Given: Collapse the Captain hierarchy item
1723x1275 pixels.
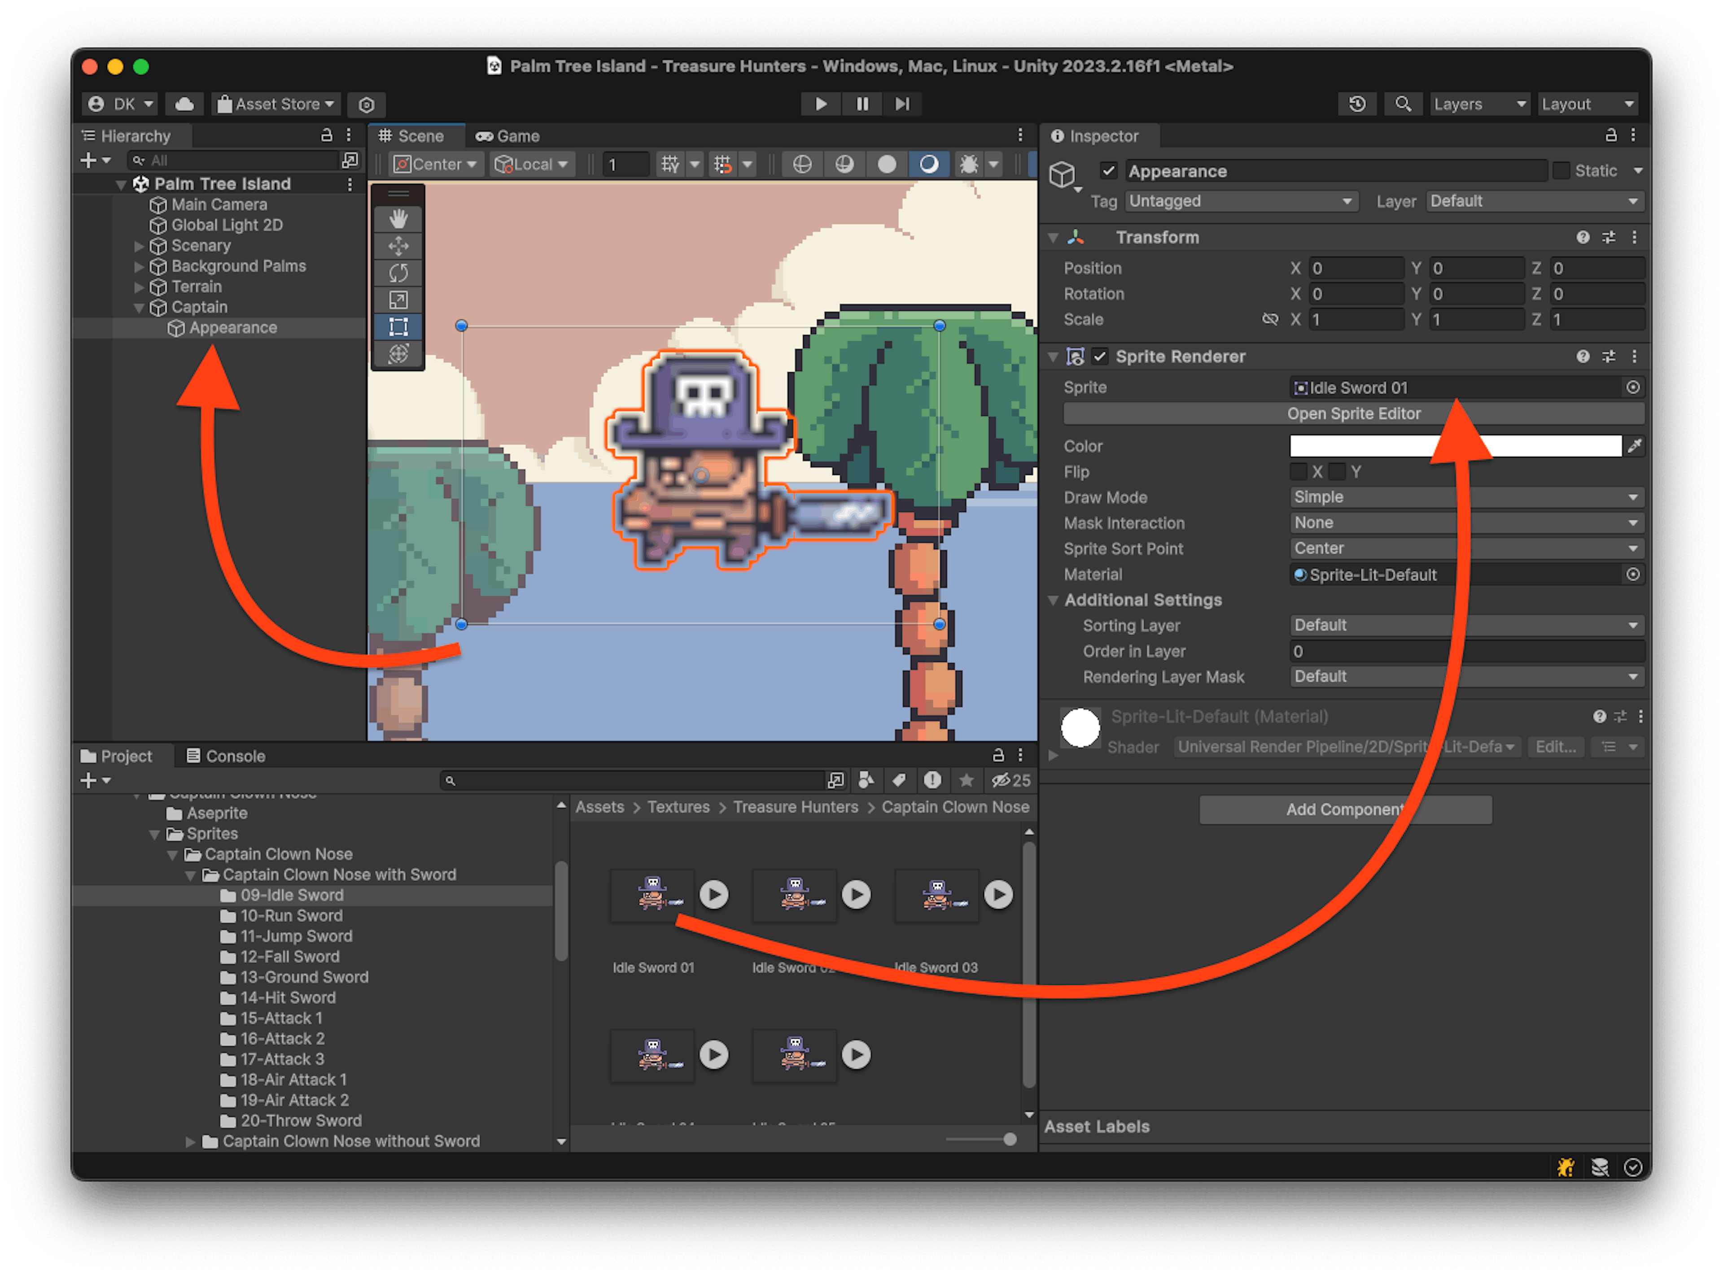Looking at the screenshot, I should tap(139, 307).
